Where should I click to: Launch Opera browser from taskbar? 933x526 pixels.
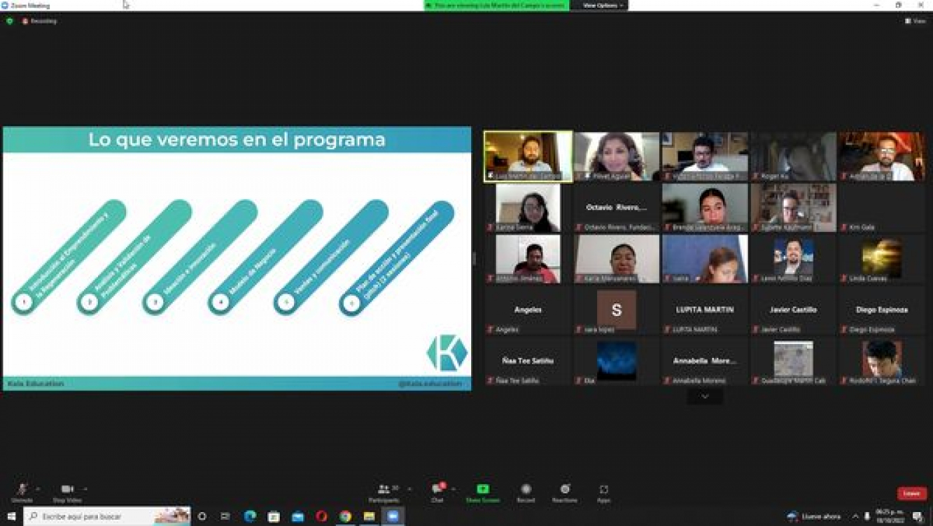(321, 516)
